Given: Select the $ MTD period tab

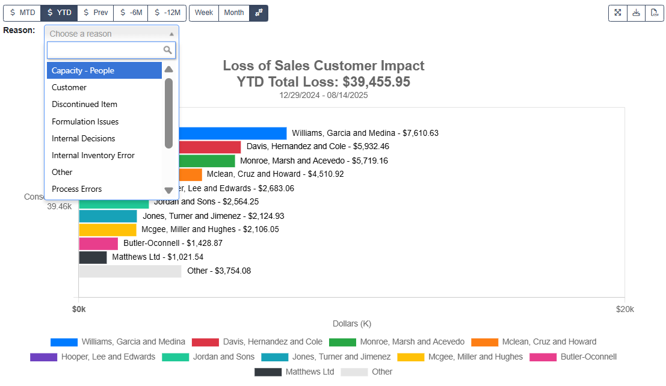Looking at the screenshot, I should (x=22, y=13).
